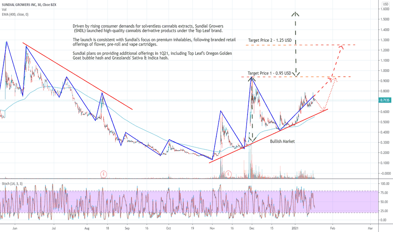393x232 pixels.
Task: Click the 'Driven by rising consumer demands' paragraph
Action: tap(148, 28)
